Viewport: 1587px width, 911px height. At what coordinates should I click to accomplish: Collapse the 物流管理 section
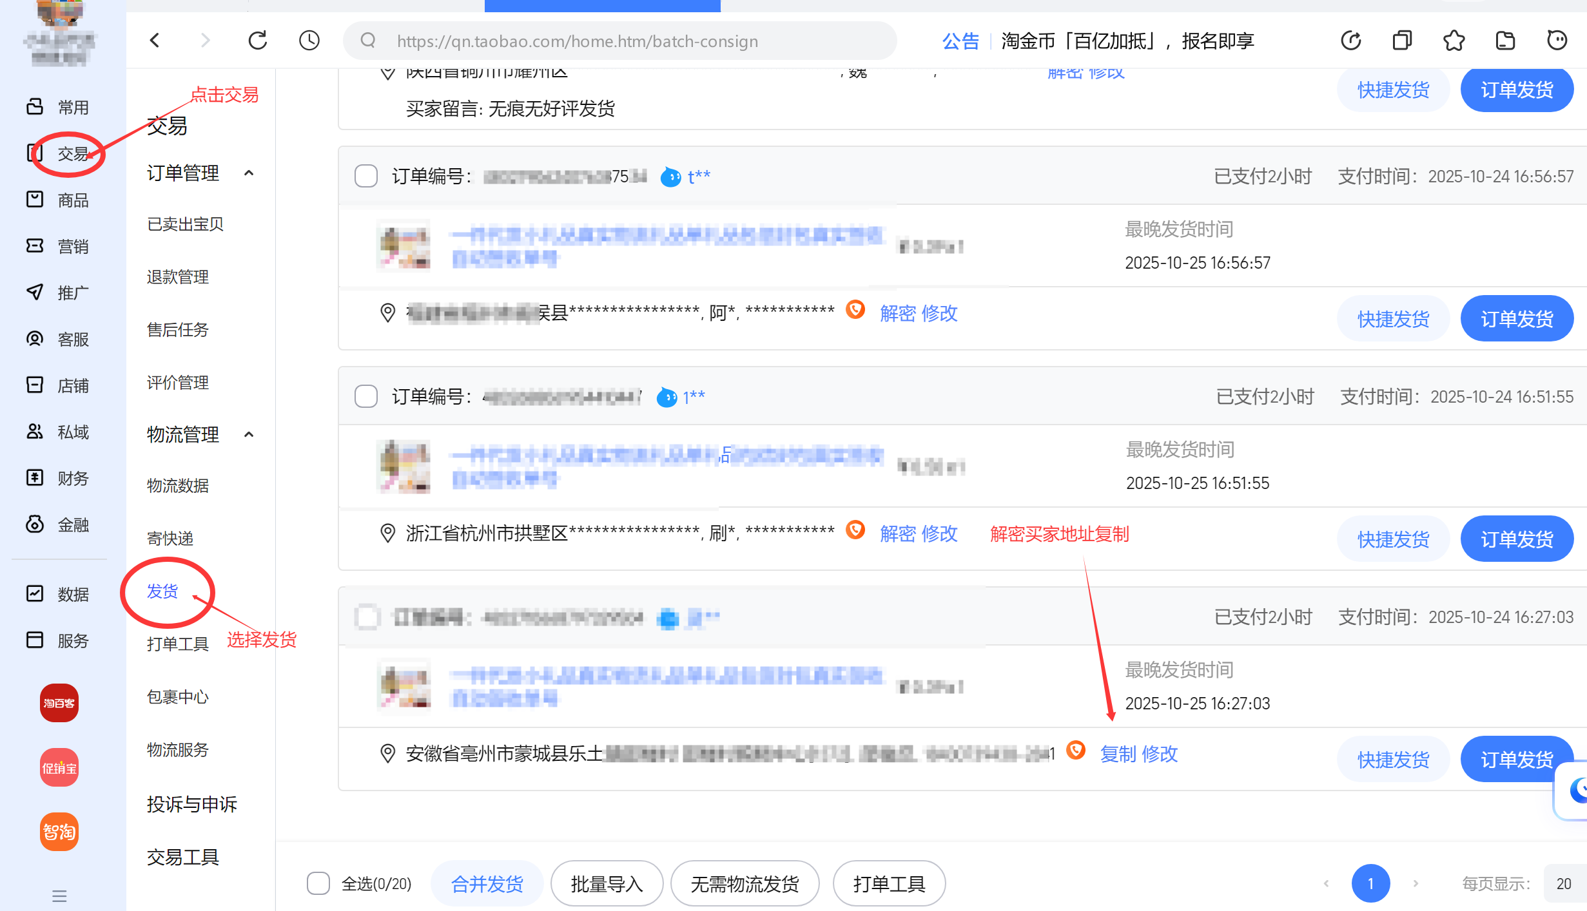coord(249,435)
